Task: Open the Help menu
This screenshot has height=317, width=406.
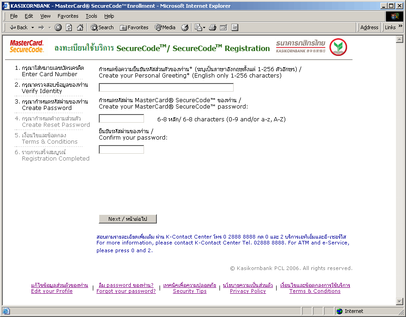Action: tap(109, 16)
